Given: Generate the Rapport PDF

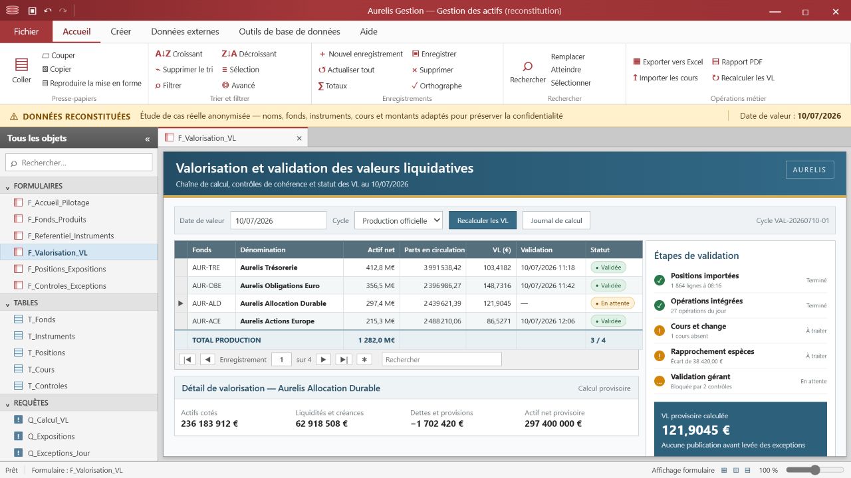Looking at the screenshot, I should [x=737, y=62].
